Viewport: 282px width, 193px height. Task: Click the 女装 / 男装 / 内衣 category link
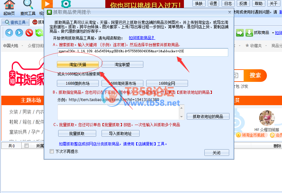(27, 112)
